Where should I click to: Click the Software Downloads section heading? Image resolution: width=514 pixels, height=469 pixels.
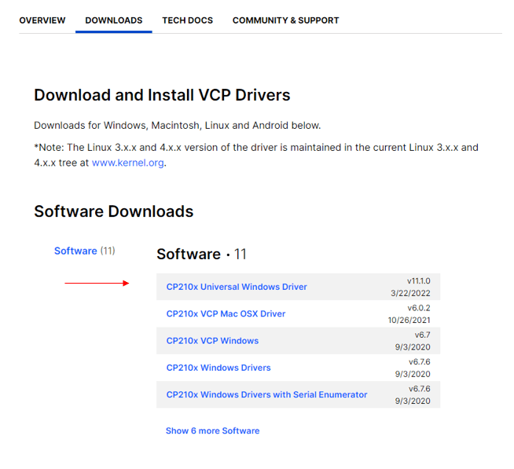113,211
